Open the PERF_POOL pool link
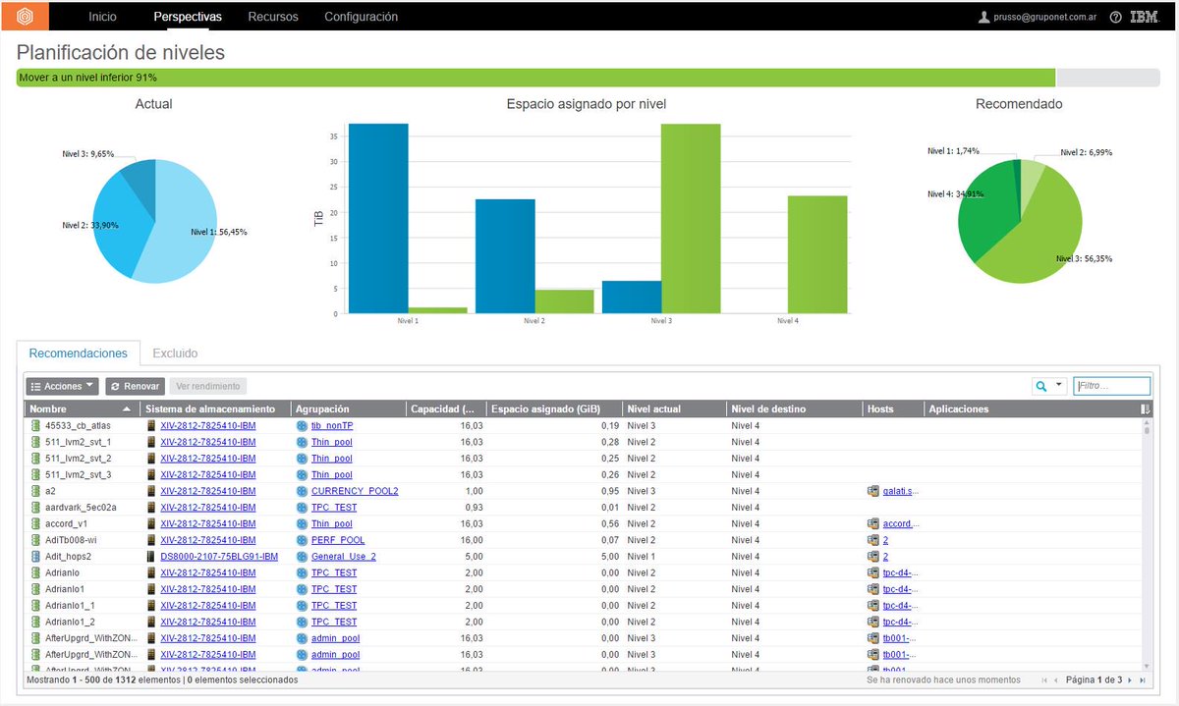 tap(338, 540)
